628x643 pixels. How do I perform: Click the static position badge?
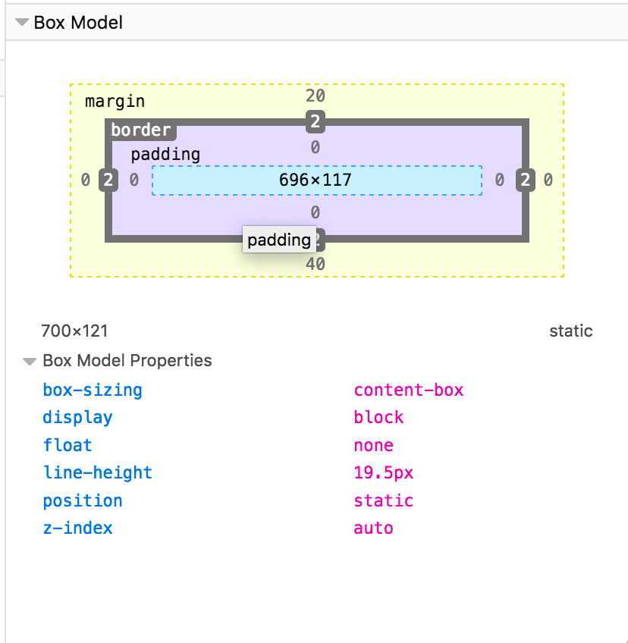click(571, 331)
